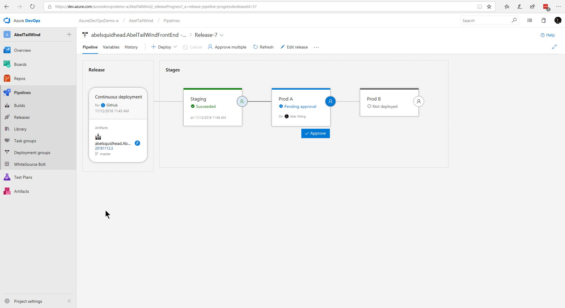565x308 pixels.
Task: Open the more actions ellipsis menu
Action: (x=316, y=47)
